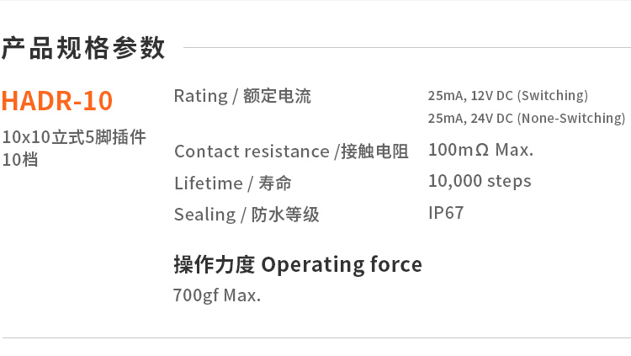Click the English word Lifetime
This screenshot has width=631, height=356.
coord(208,183)
